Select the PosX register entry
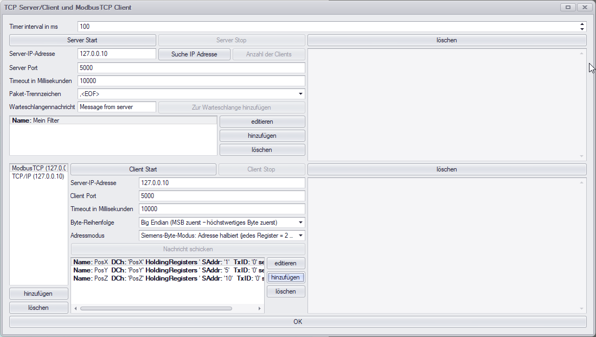This screenshot has width=596, height=337. 163,262
